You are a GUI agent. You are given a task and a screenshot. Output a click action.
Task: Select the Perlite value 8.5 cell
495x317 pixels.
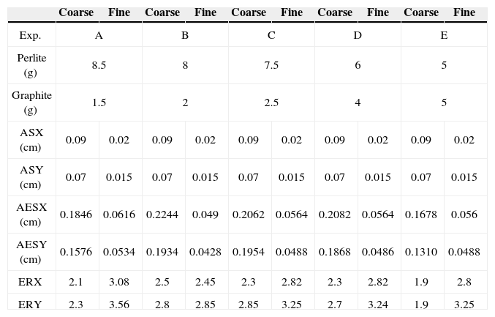coord(99,65)
